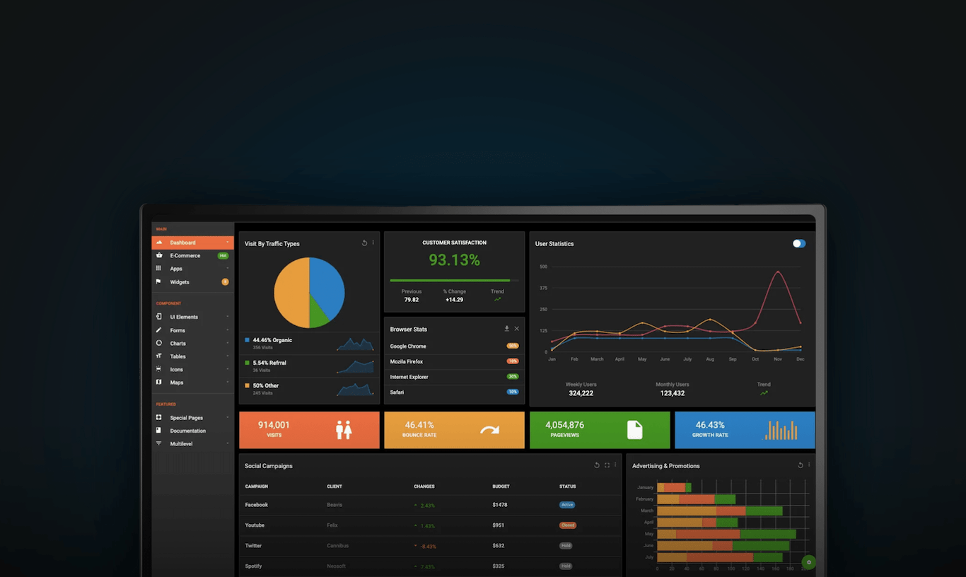Click the bar chart on Growth Rate tile

click(781, 429)
